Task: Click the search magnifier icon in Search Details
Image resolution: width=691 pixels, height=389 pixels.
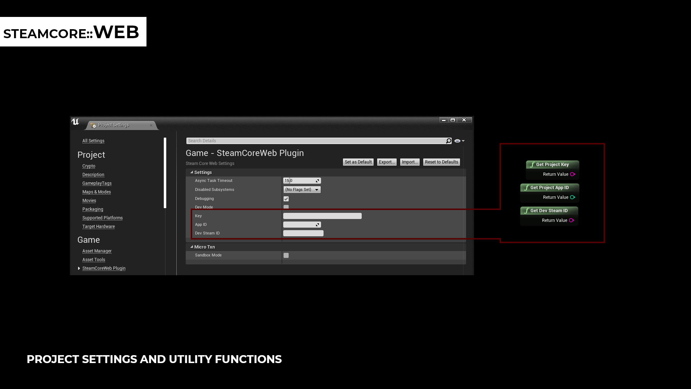Action: 448,141
